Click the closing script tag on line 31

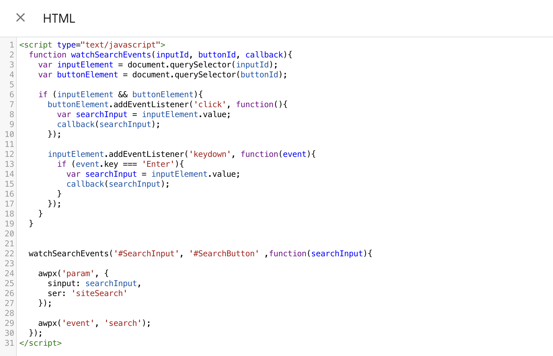[x=40, y=343]
